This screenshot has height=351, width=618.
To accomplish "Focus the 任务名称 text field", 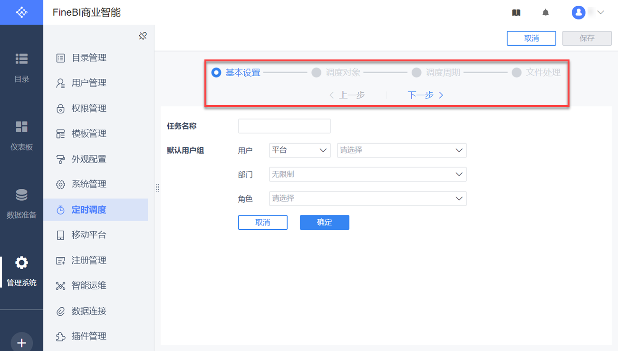I will tap(284, 126).
